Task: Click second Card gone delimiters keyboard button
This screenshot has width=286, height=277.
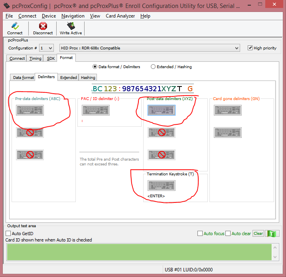Action: coord(228,132)
